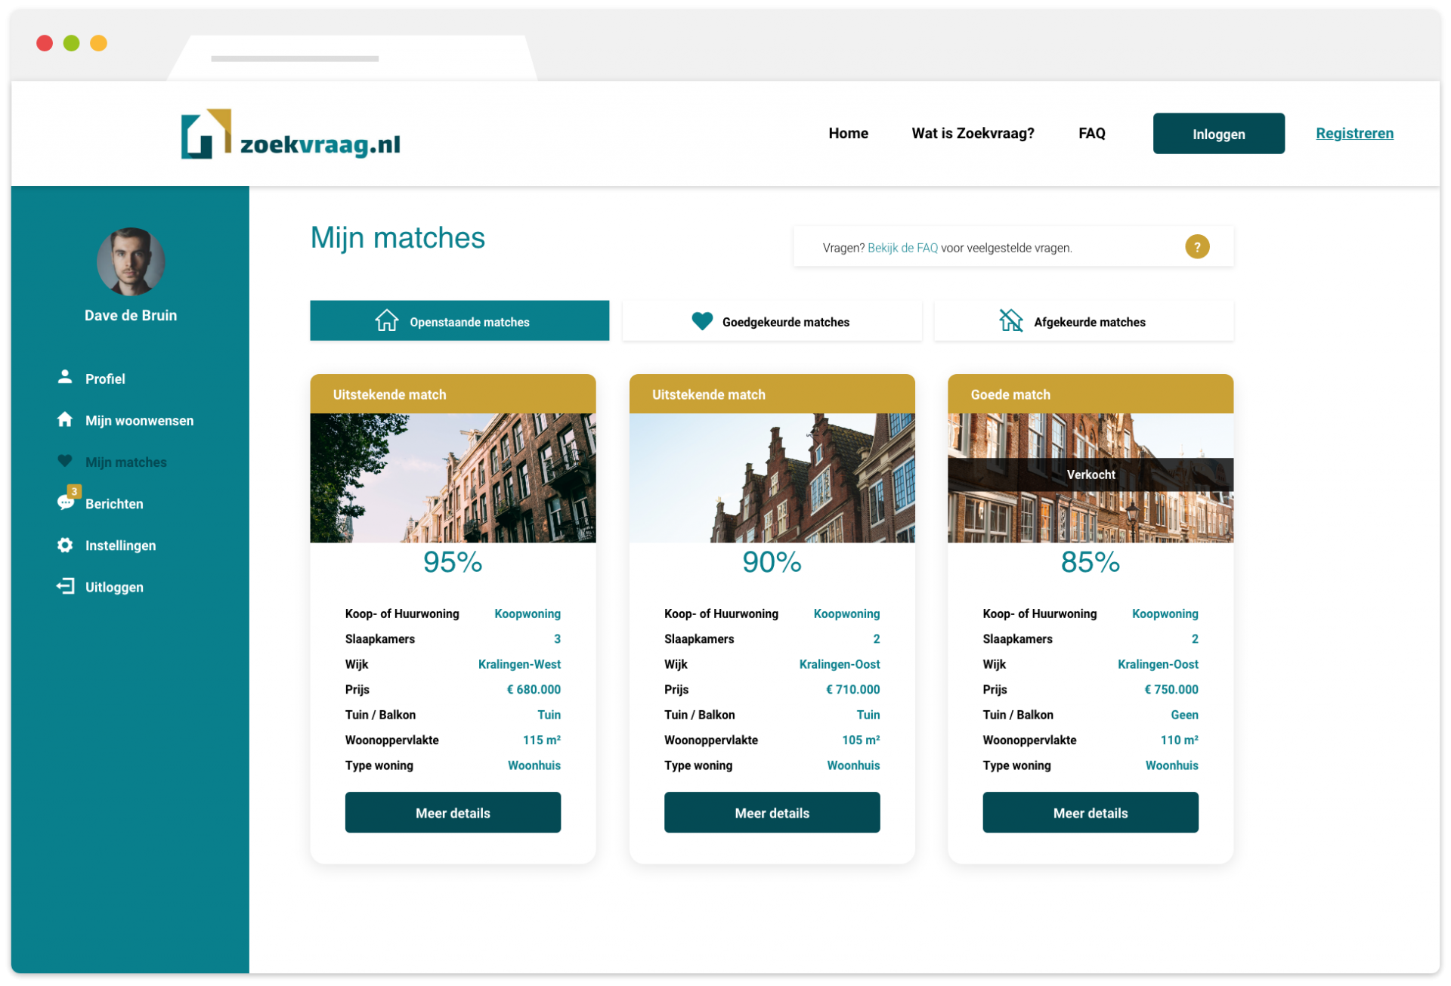Image resolution: width=1451 pixels, height=986 pixels.
Task: Click the 95% match score
Action: click(x=453, y=562)
